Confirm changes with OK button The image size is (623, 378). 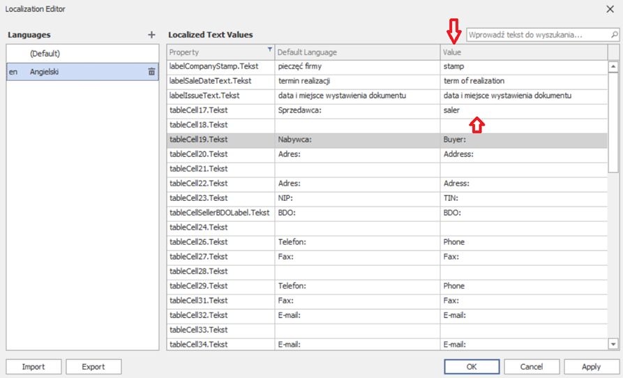472,367
